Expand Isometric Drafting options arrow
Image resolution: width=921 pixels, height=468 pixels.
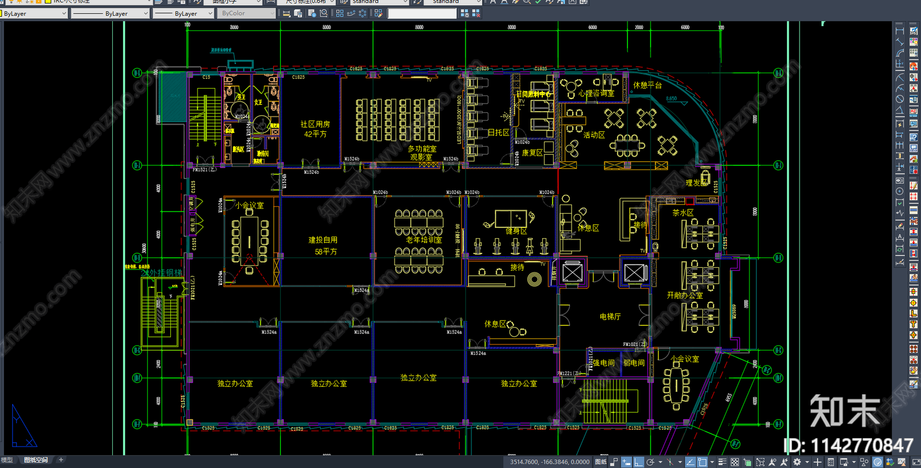[x=680, y=462]
